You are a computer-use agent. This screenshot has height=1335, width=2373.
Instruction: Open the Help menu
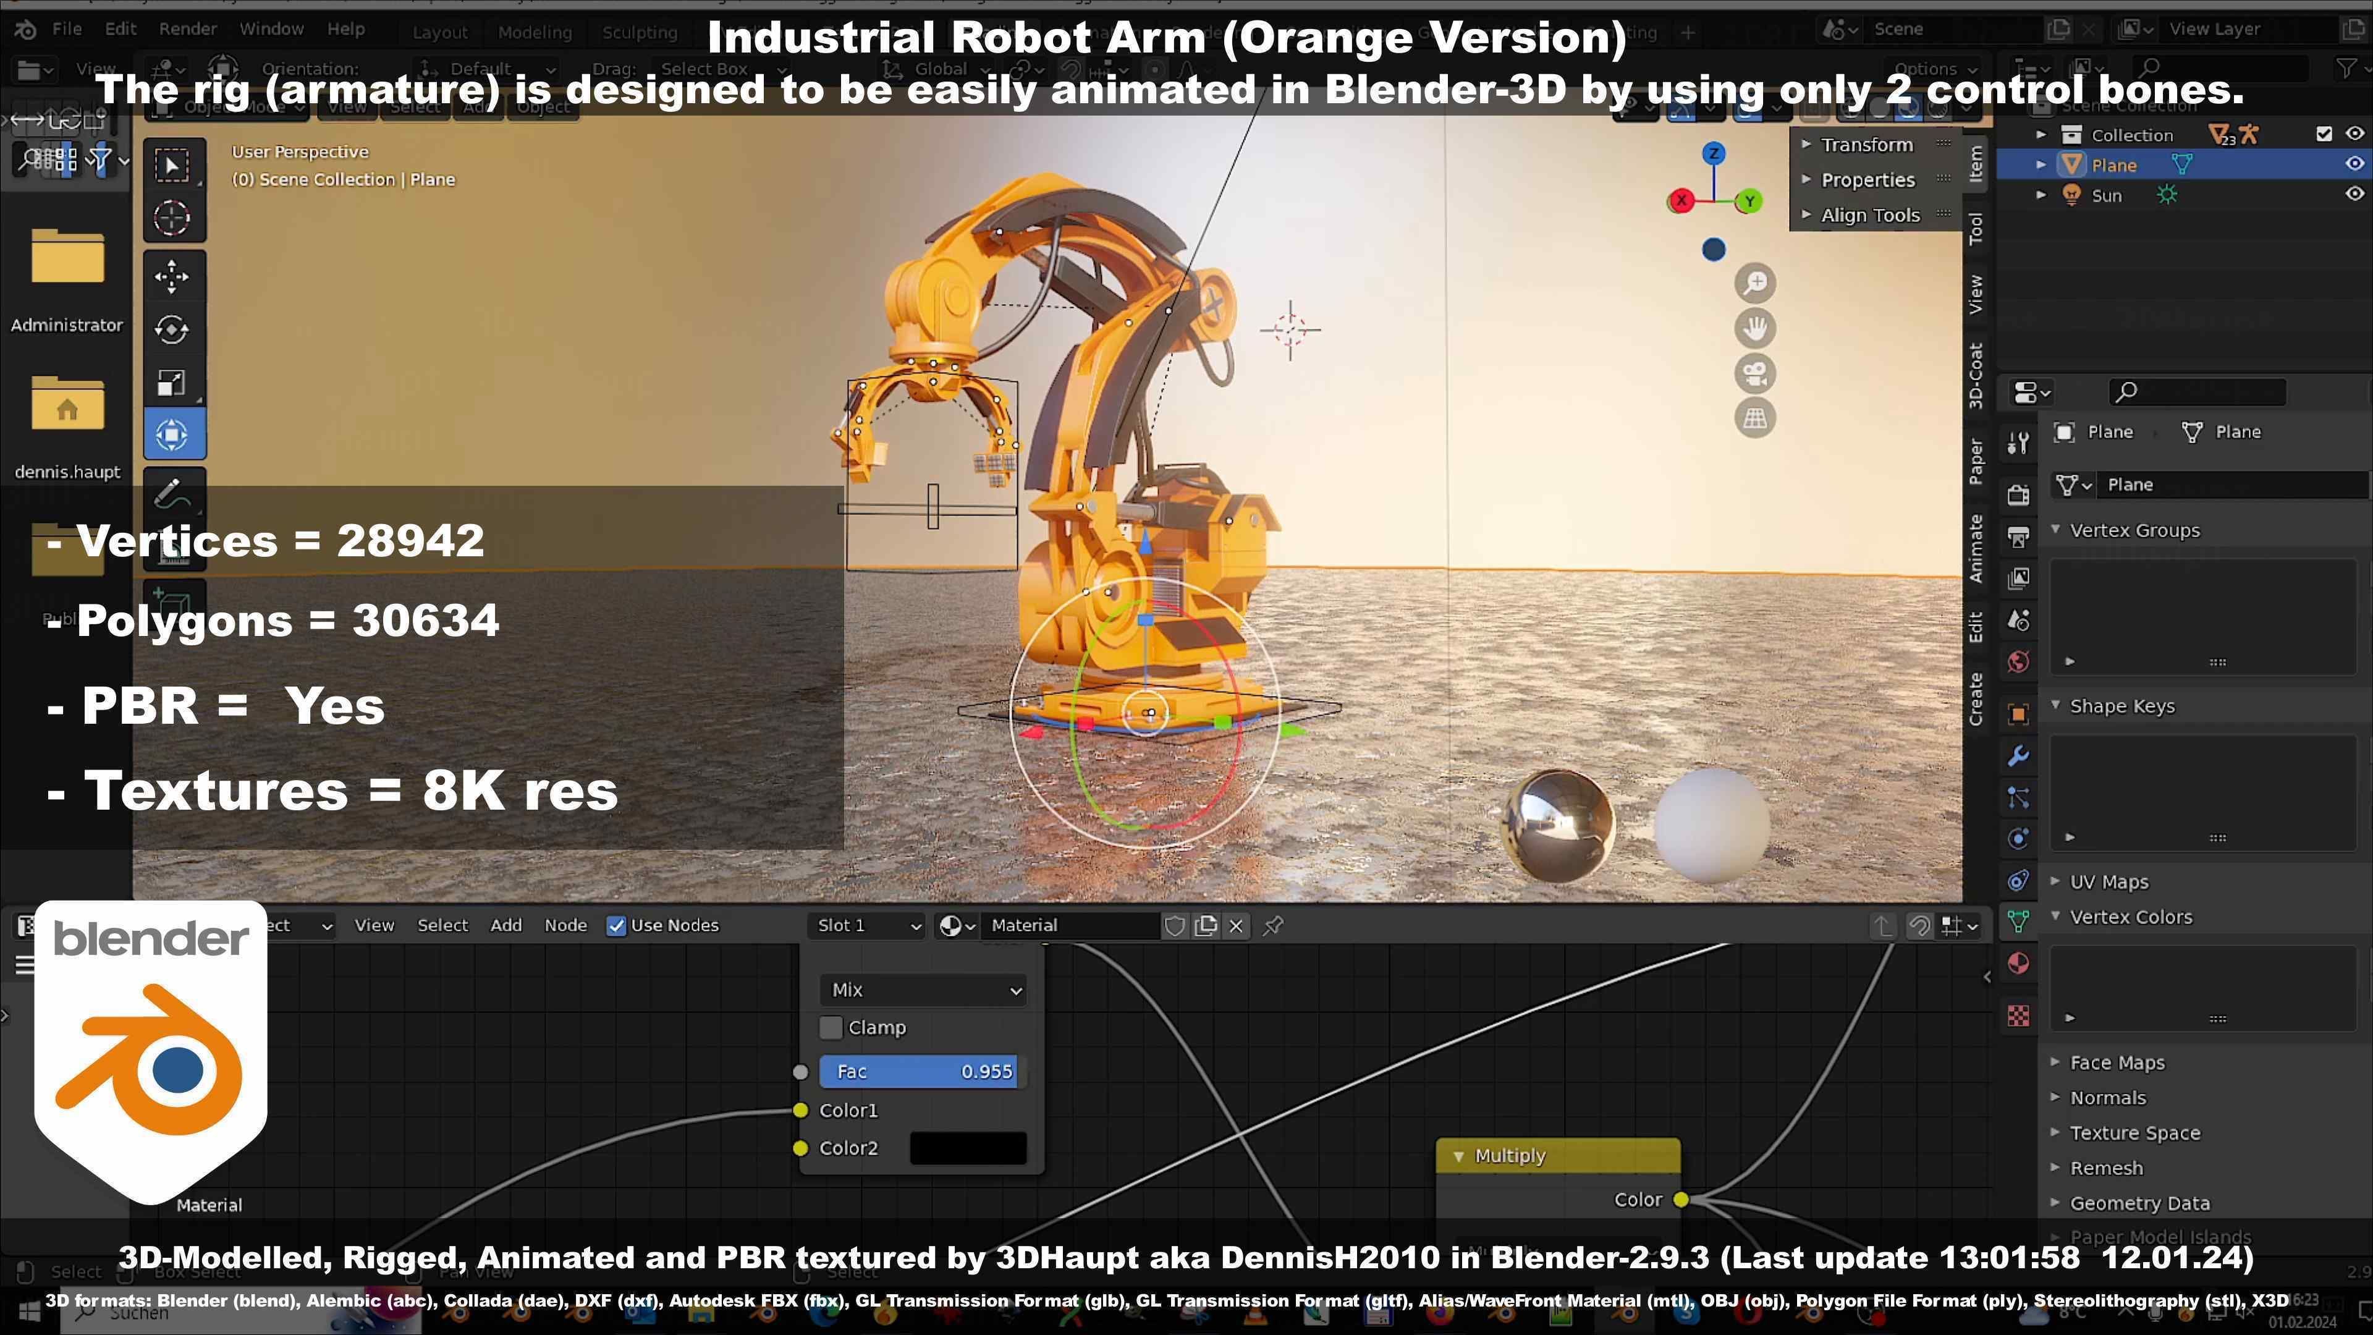(x=346, y=30)
